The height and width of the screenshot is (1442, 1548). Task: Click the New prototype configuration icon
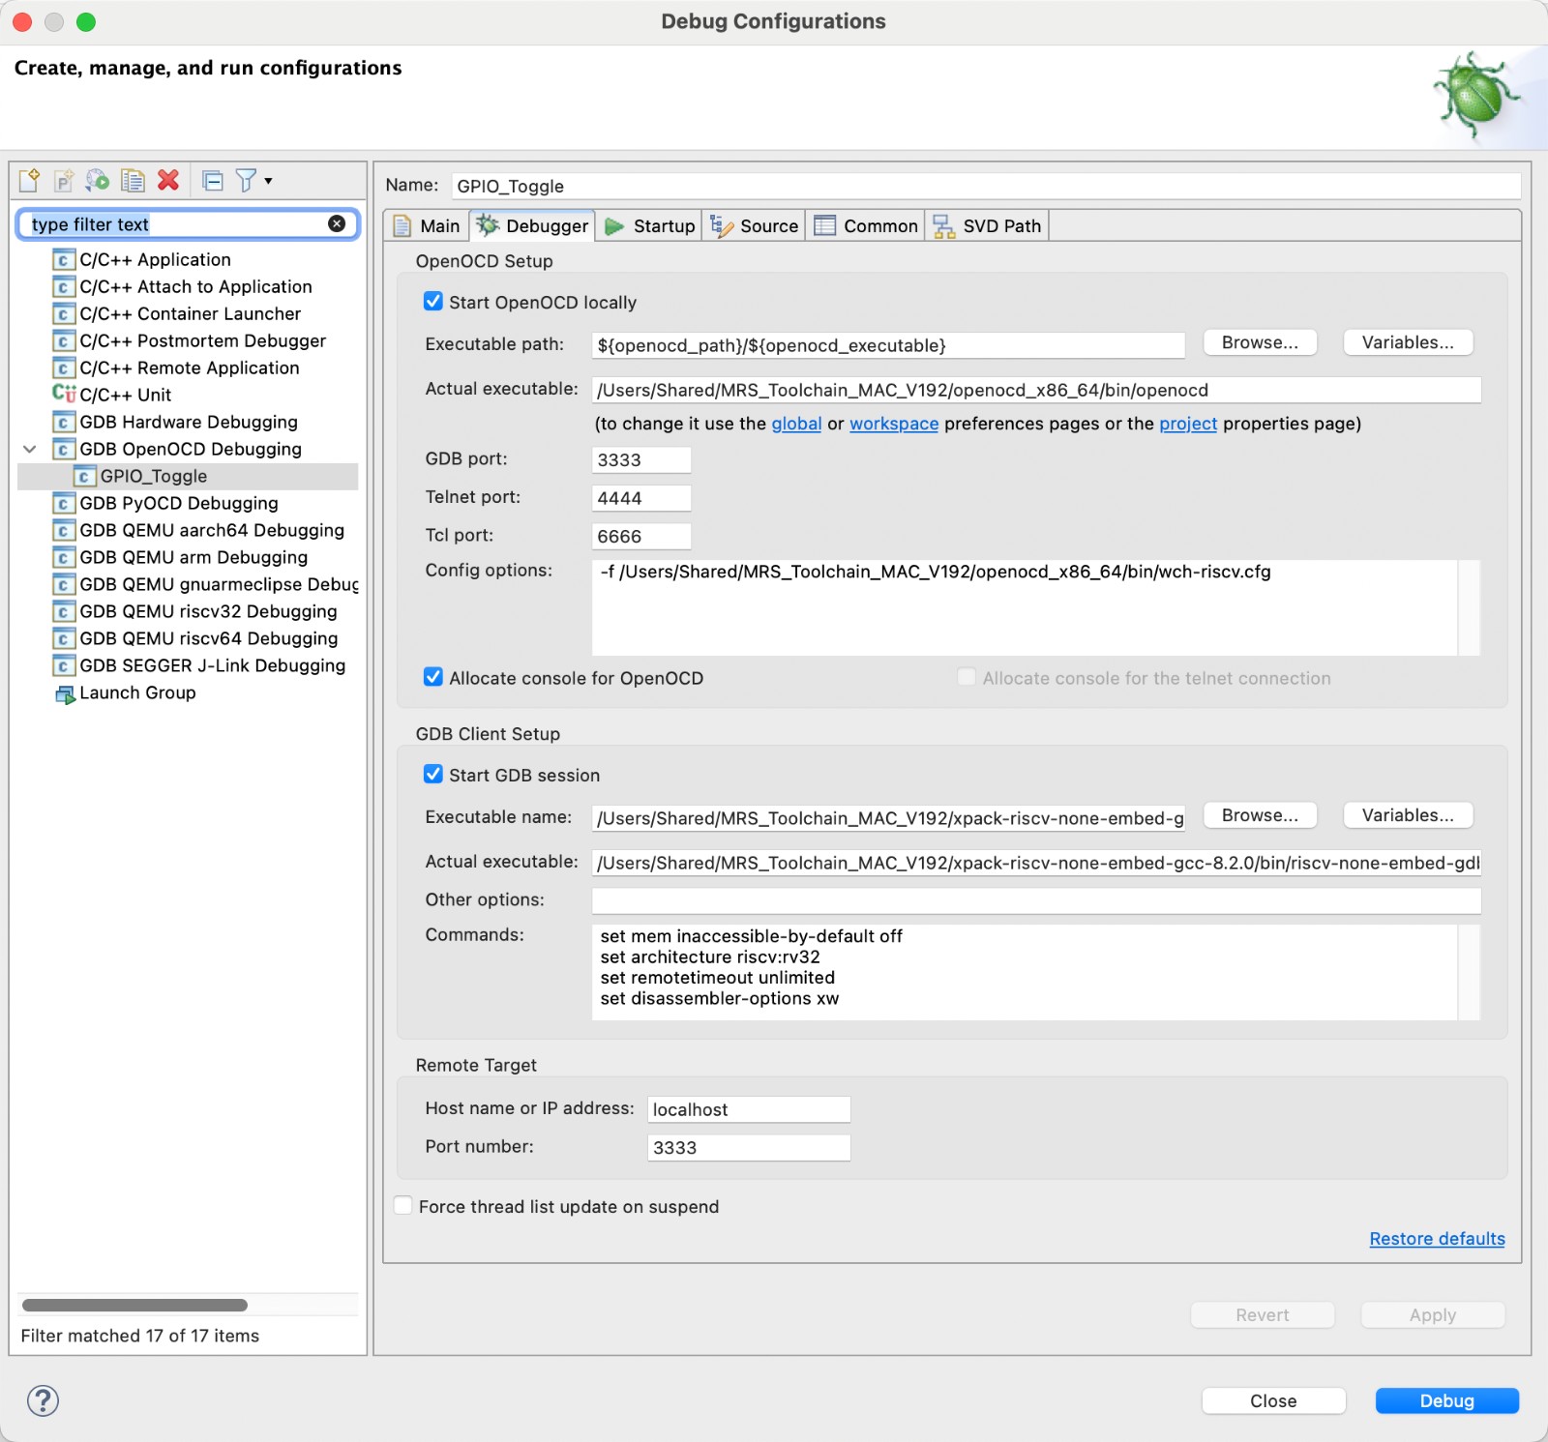click(64, 180)
